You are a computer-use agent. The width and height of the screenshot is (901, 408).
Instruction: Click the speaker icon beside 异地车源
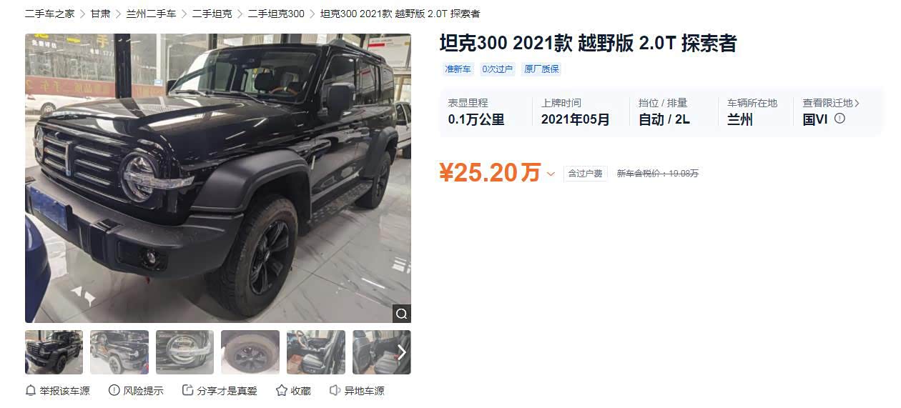point(335,391)
